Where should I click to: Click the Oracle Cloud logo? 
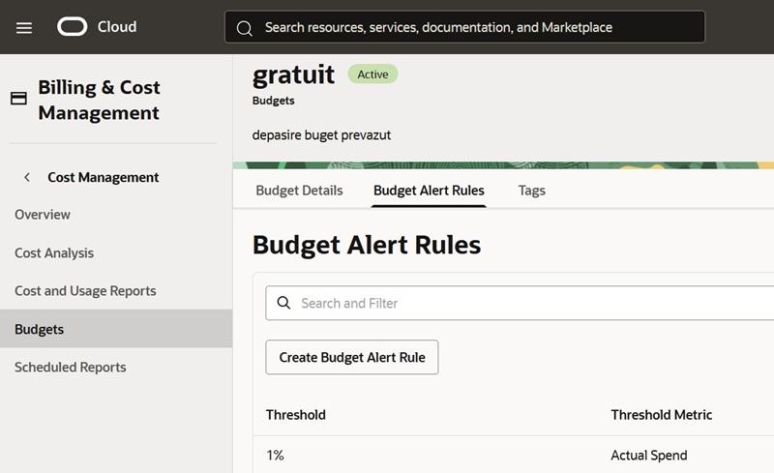click(x=97, y=27)
